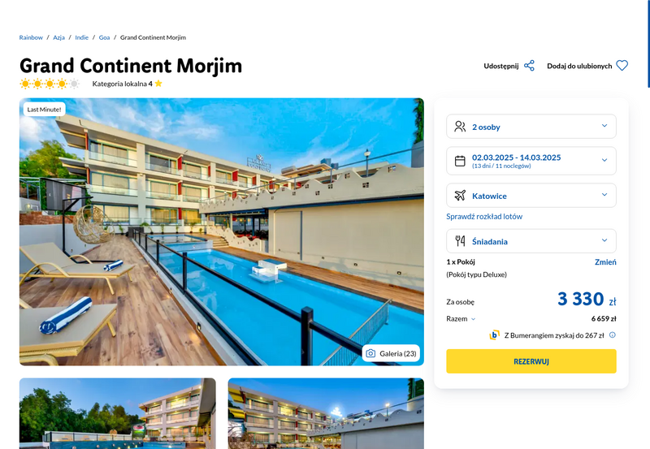Click the people icon in the 2 osoby field
This screenshot has height=449, width=650.
(x=460, y=127)
